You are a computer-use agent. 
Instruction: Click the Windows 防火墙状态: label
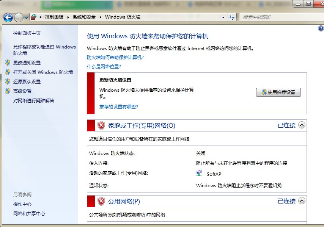[112, 153]
